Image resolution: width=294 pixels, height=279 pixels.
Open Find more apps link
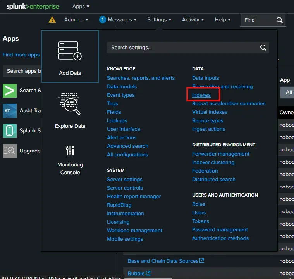[x=21, y=55]
